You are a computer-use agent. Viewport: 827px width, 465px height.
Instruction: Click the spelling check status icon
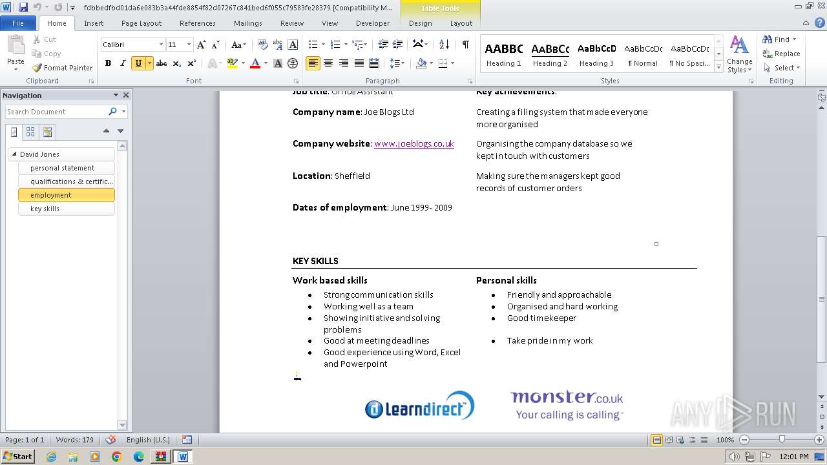pos(110,440)
